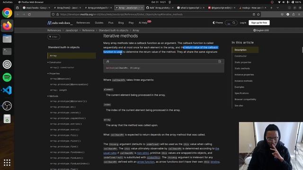Toggle reader view icon in address bar
The height and width of the screenshot is (170, 303).
(x=254, y=14)
